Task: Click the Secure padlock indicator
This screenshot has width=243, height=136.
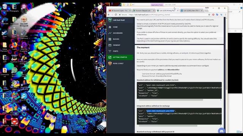Action: click(123, 15)
